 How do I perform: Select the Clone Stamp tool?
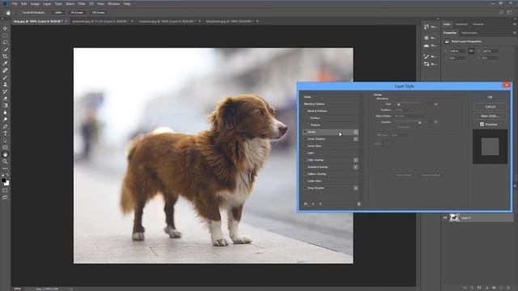tap(5, 84)
